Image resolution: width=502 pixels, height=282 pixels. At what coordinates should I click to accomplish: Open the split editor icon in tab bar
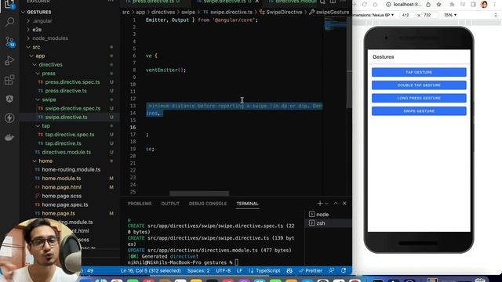tap(333, 2)
